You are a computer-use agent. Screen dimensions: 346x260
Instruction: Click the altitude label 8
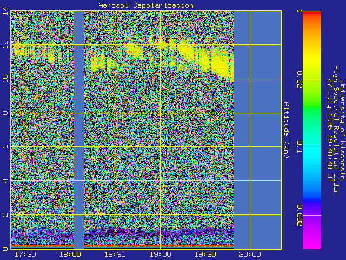click(x=5, y=113)
